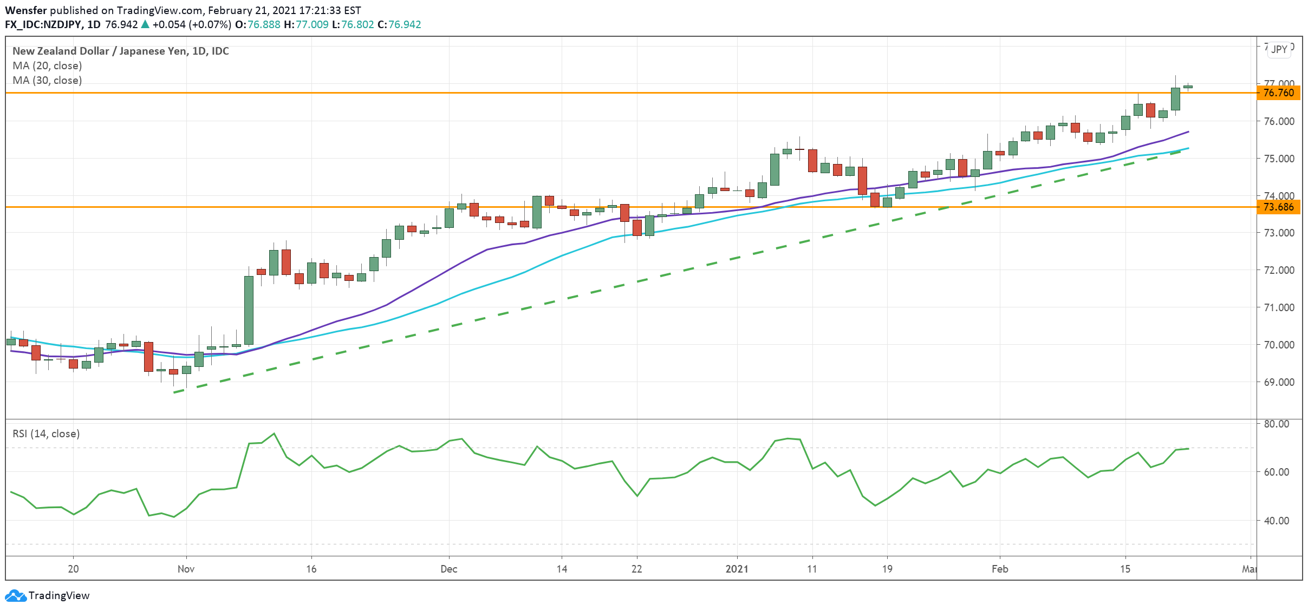Viewport: 1308px width, 611px height.
Task: Click the upper orange horizontal resistance line
Action: pos(542,93)
